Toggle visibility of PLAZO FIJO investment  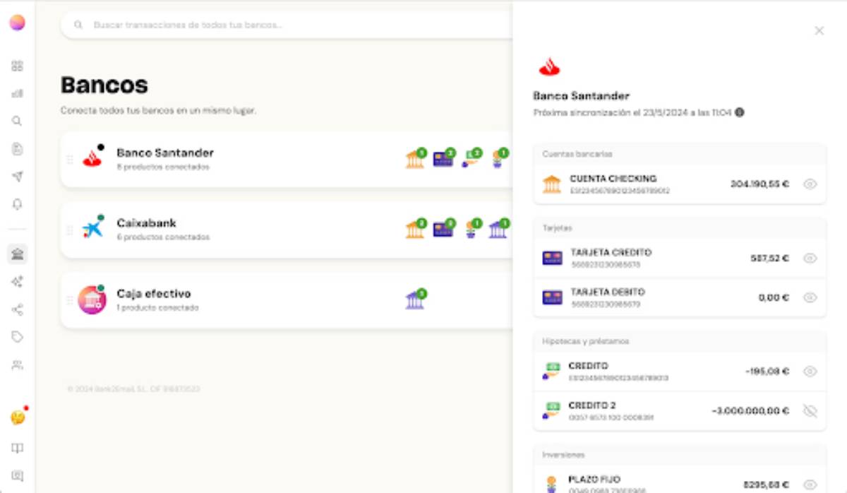[x=810, y=485]
